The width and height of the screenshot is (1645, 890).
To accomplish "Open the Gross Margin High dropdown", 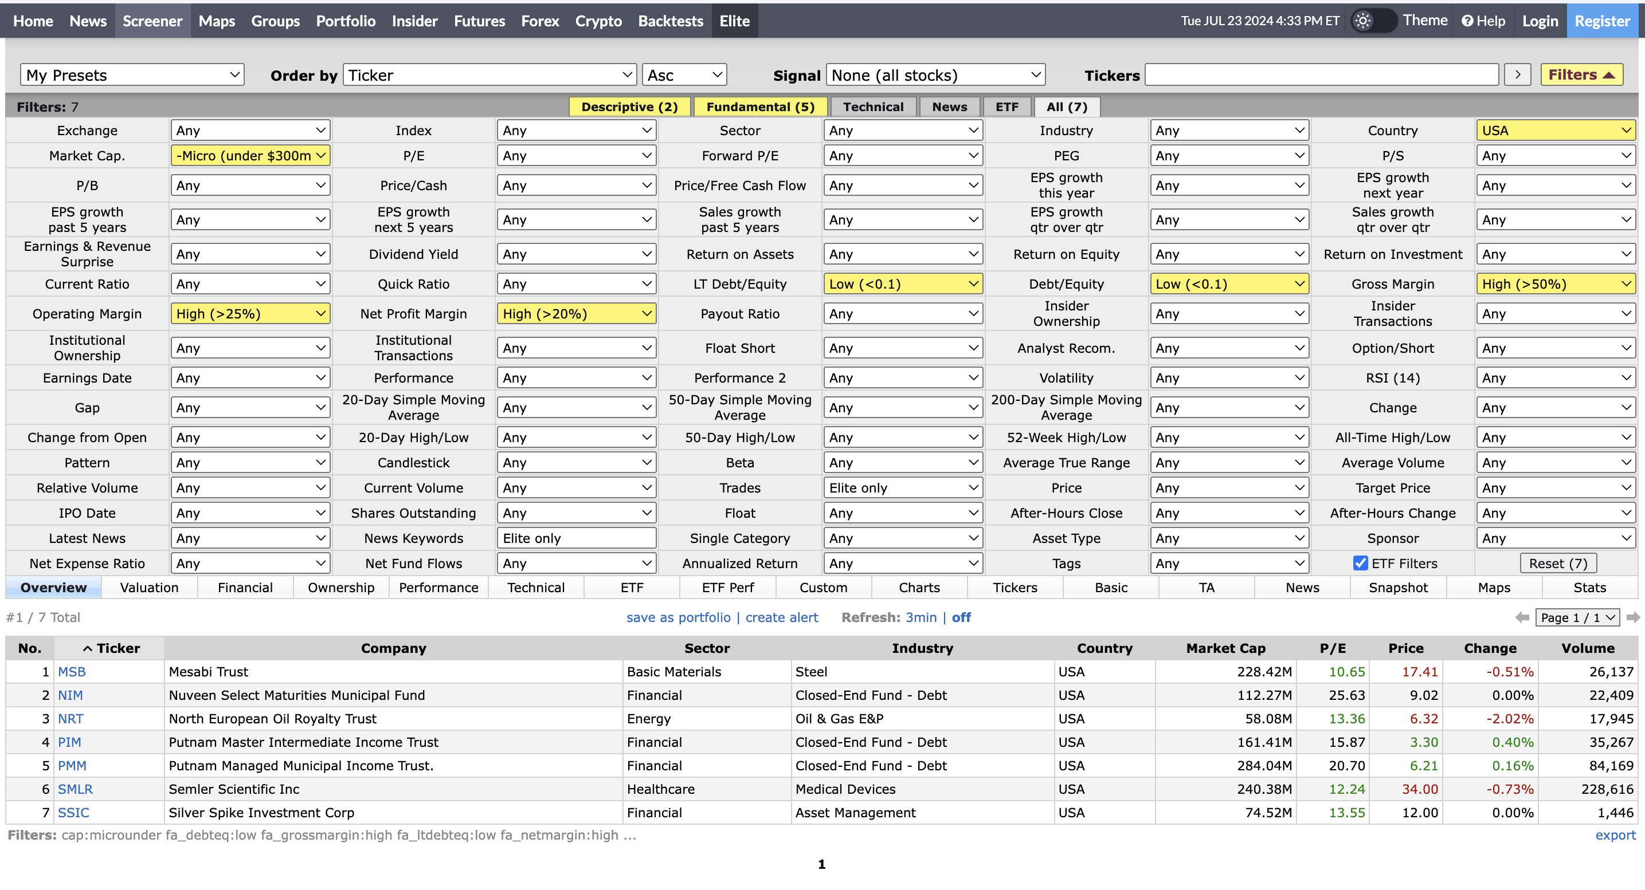I will 1556,284.
